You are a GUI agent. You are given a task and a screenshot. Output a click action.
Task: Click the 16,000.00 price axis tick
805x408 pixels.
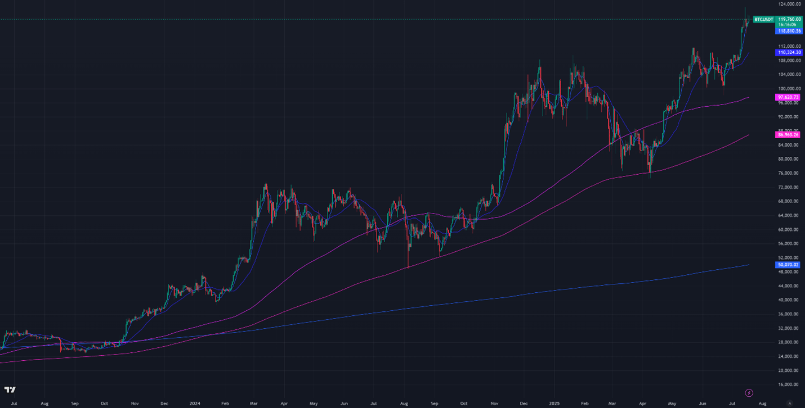pyautogui.click(x=788, y=384)
